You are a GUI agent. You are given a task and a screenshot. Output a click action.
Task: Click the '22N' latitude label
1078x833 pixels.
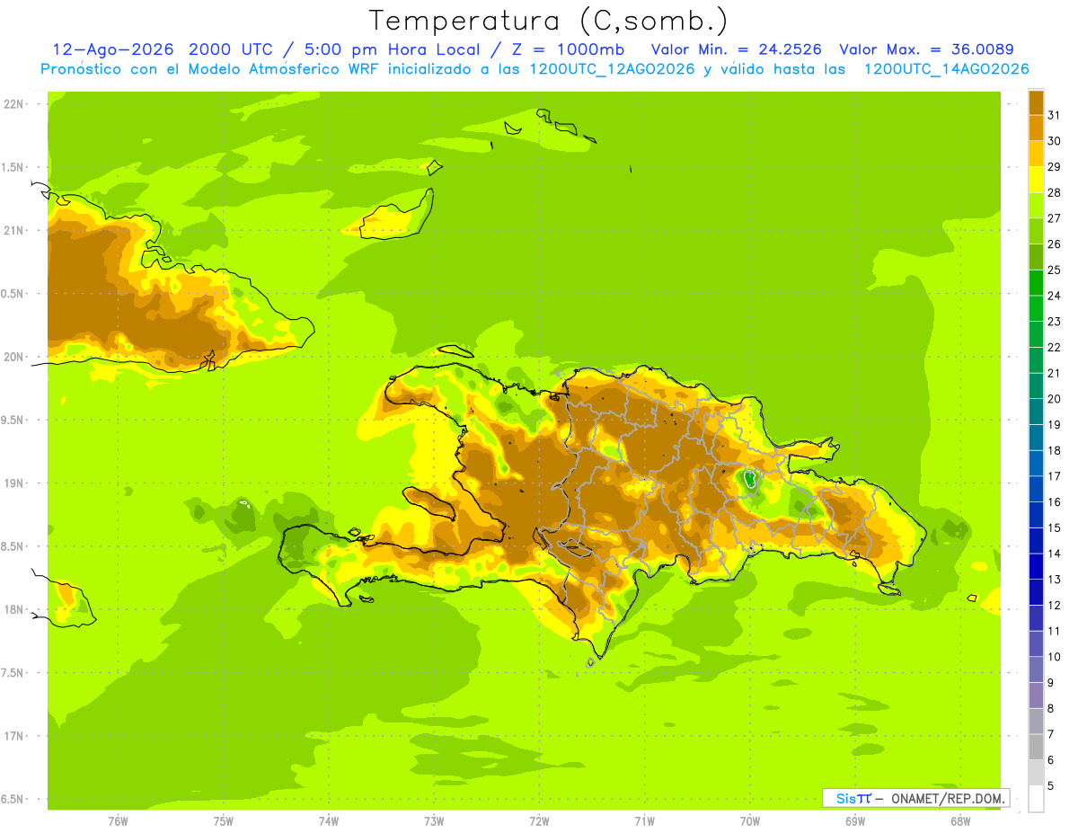point(13,103)
